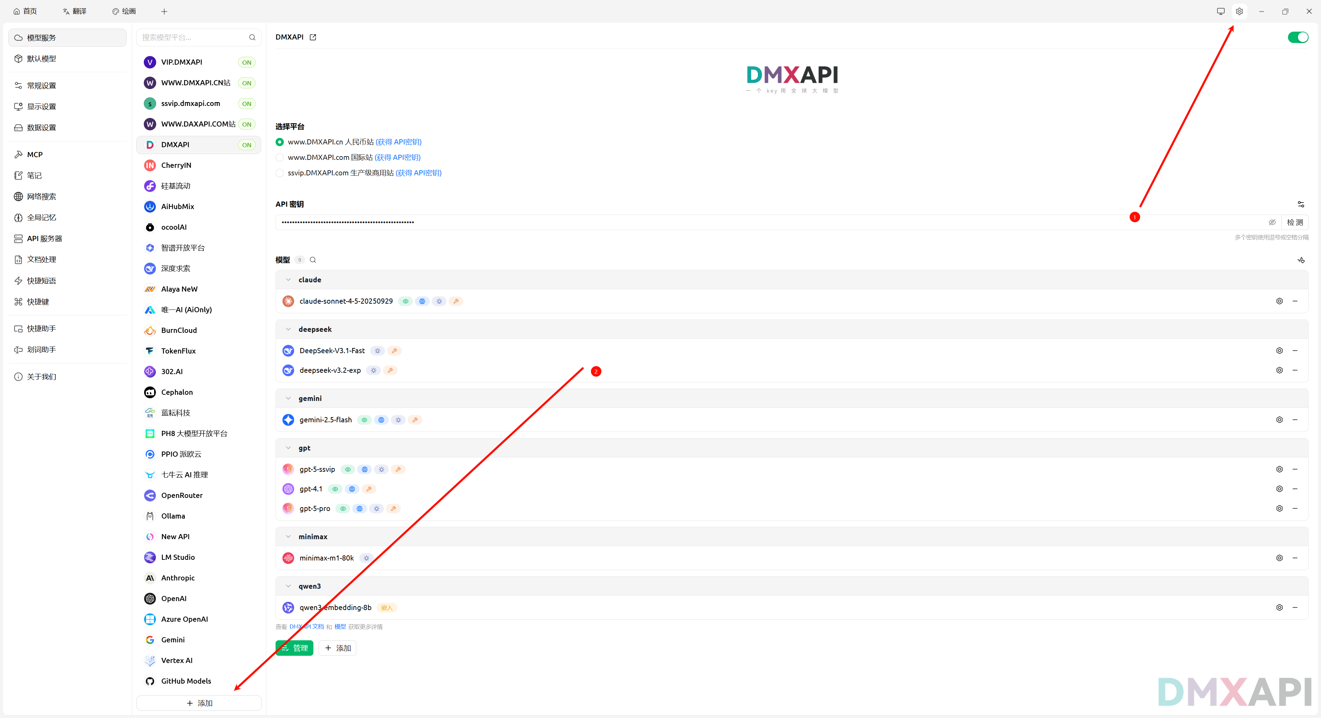Remove the gpt-4.1 model with minus icon
The width and height of the screenshot is (1321, 718).
1295,489
